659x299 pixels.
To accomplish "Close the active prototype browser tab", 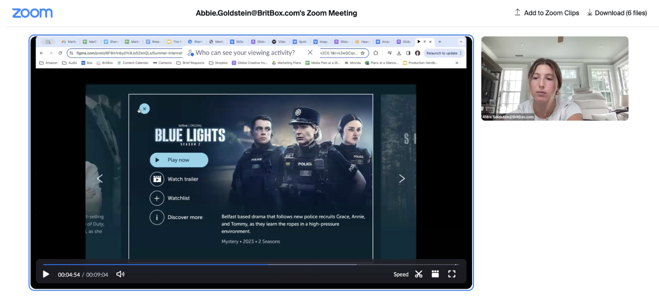I will coord(430,42).
